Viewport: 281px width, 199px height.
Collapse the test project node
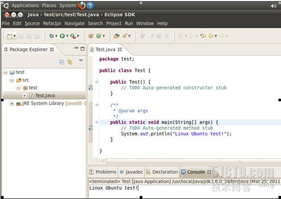click(x=6, y=72)
